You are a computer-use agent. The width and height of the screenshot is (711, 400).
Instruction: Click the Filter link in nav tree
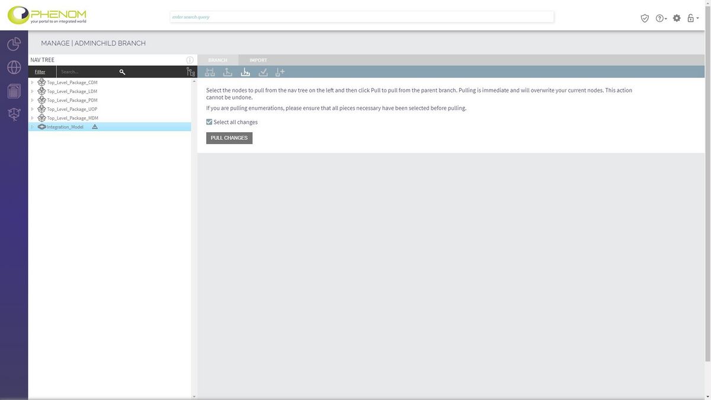[40, 72]
